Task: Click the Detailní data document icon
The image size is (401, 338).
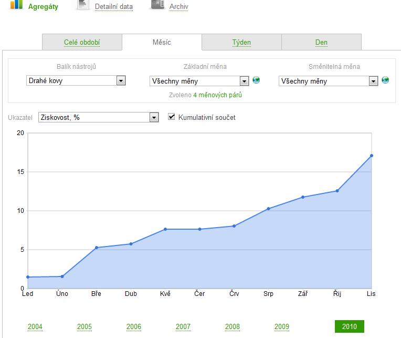Action: (83, 4)
